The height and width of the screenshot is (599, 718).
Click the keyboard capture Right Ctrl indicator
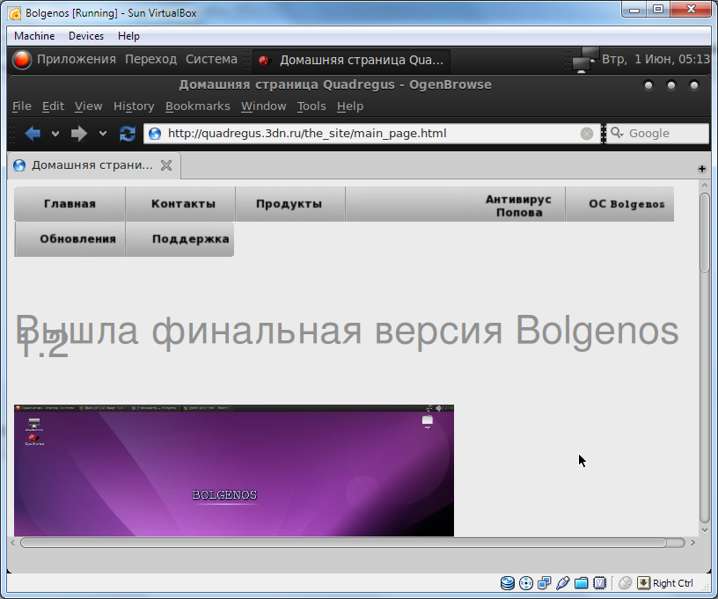click(x=666, y=583)
